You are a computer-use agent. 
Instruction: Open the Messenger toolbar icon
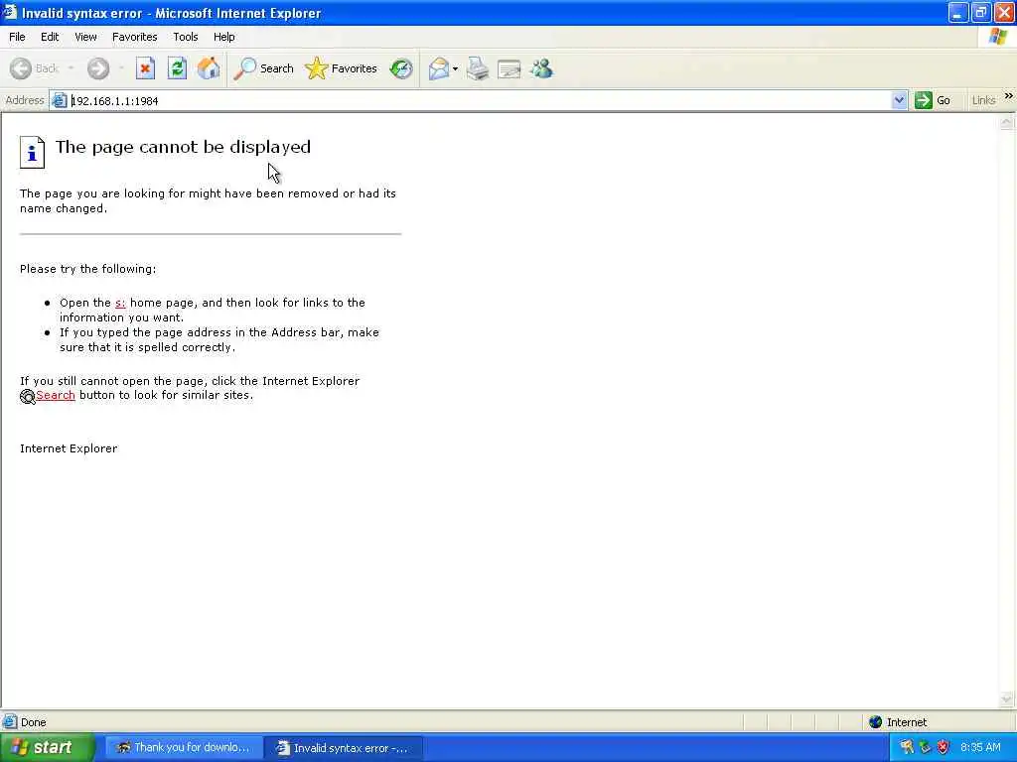point(541,68)
